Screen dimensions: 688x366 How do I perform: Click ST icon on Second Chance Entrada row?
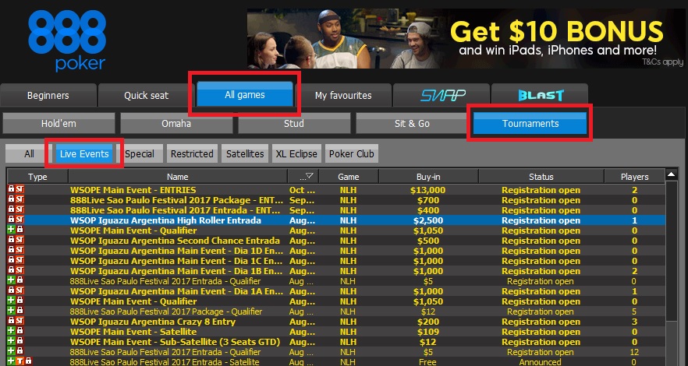(20, 241)
